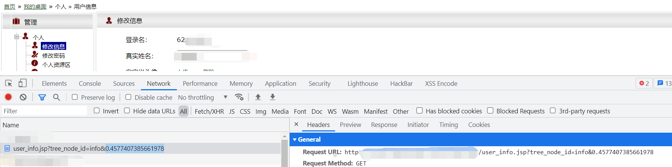Filter requests by CSS type
The height and width of the screenshot is (167, 672).
coord(245,111)
